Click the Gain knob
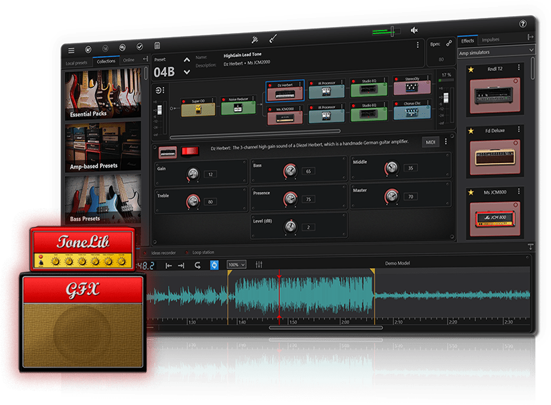This screenshot has width=551, height=405. coord(193,174)
